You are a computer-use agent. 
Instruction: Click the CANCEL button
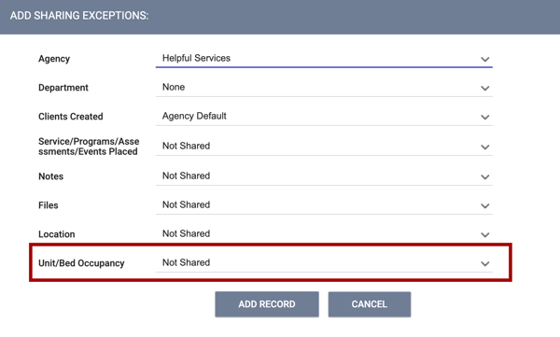tap(370, 304)
